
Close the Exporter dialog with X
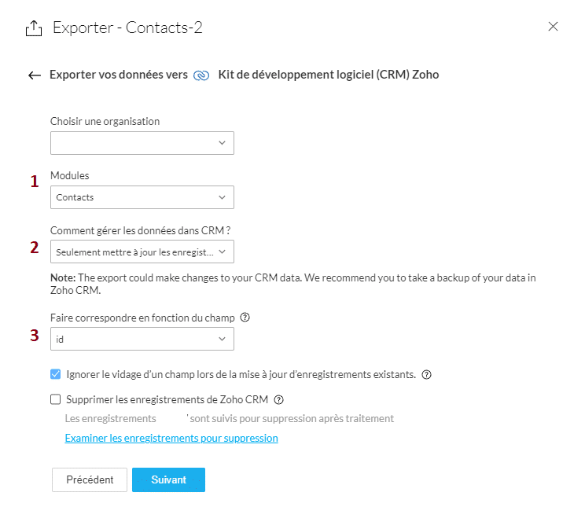[553, 27]
